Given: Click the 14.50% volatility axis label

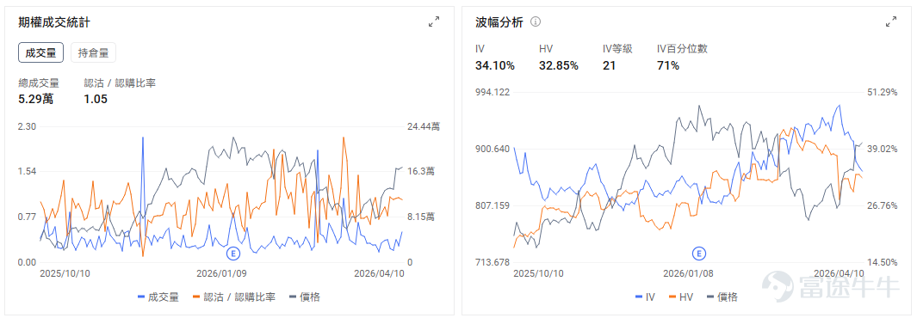Looking at the screenshot, I should point(883,262).
